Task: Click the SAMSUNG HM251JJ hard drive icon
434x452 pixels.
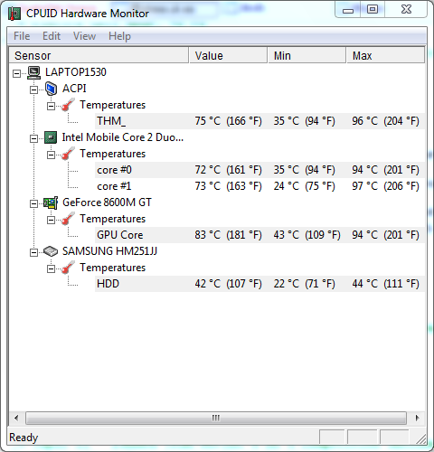Action: [51, 251]
